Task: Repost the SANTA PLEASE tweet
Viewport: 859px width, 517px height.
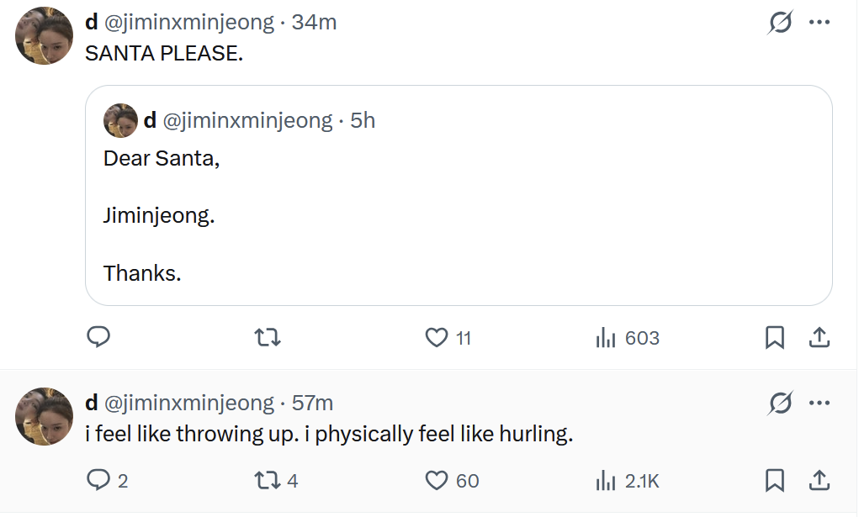Action: tap(268, 337)
